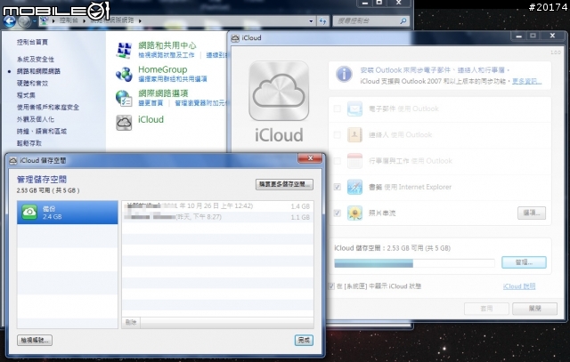The width and height of the screenshot is (570, 362).
Task: Click the 網際網路選項 globe icon
Action: pyautogui.click(x=124, y=98)
